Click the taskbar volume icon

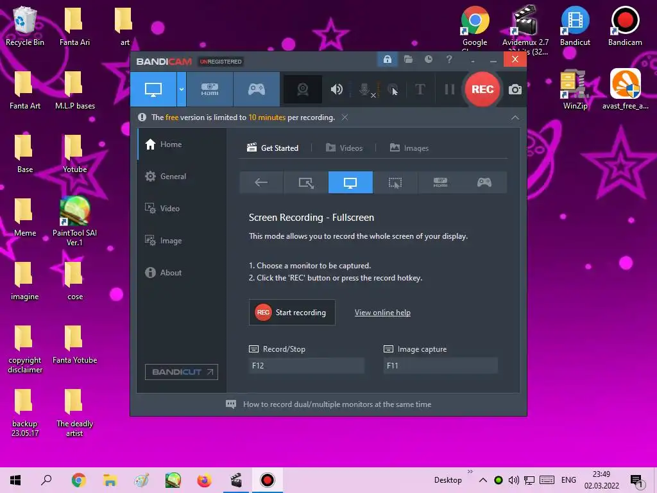coord(513,480)
